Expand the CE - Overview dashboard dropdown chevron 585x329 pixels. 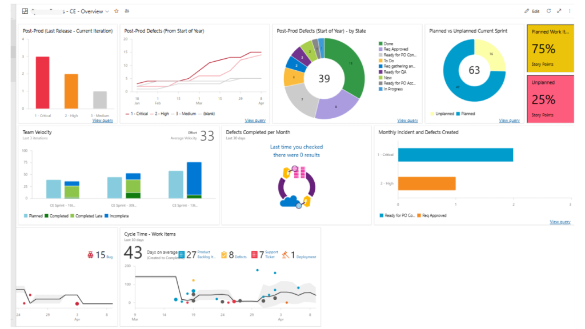(107, 11)
